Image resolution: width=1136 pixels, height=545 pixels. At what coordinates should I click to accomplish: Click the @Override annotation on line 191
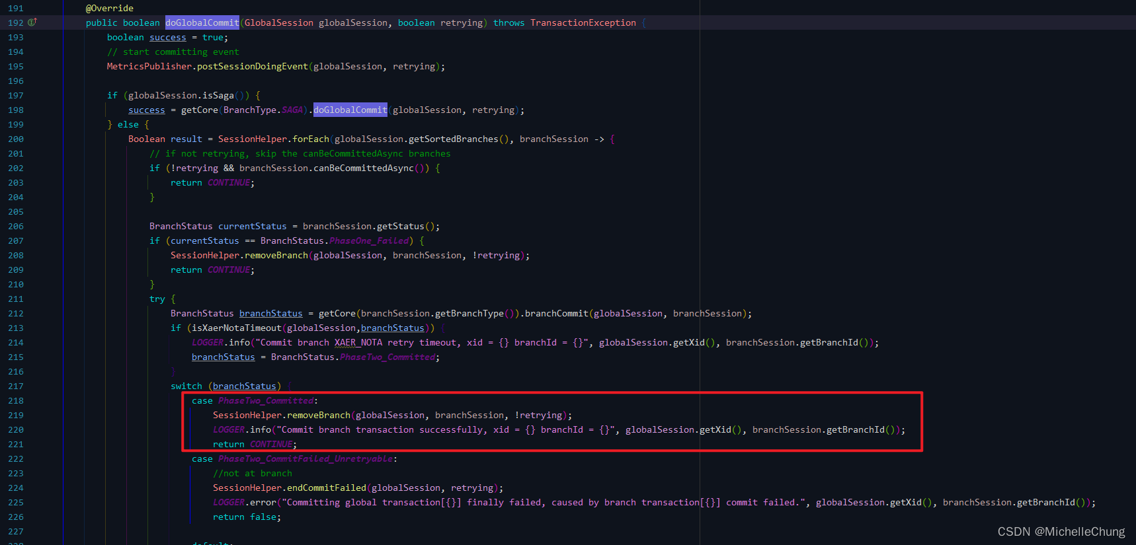tap(110, 8)
